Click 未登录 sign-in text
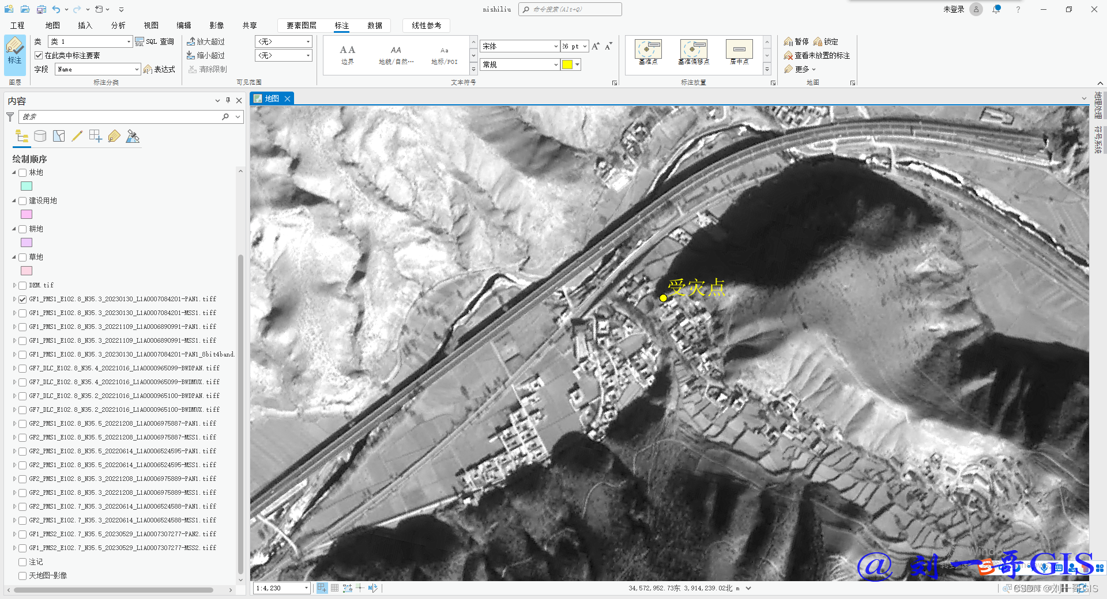 [x=954, y=9]
